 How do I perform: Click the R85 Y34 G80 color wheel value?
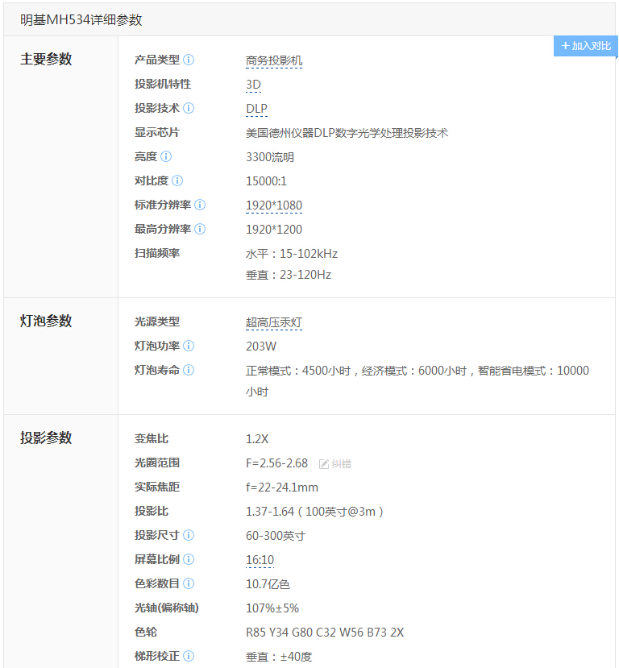[x=325, y=633]
